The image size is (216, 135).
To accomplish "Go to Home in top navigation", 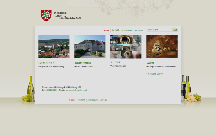I will (x=105, y=30).
